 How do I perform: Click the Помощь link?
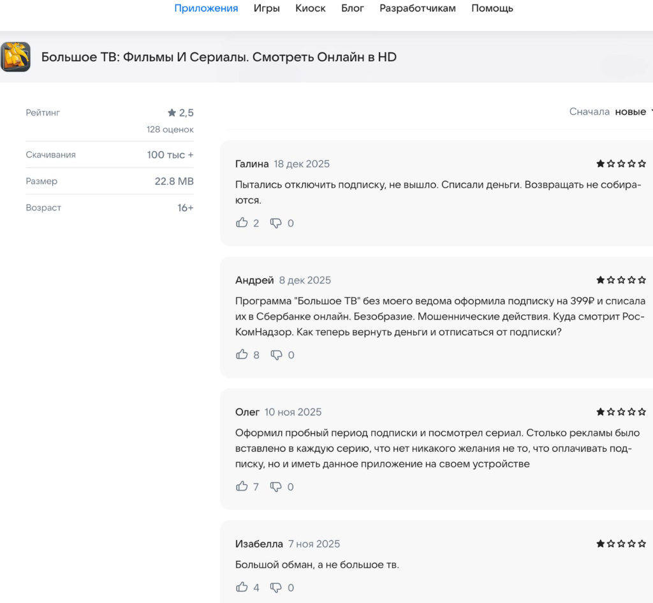click(492, 8)
